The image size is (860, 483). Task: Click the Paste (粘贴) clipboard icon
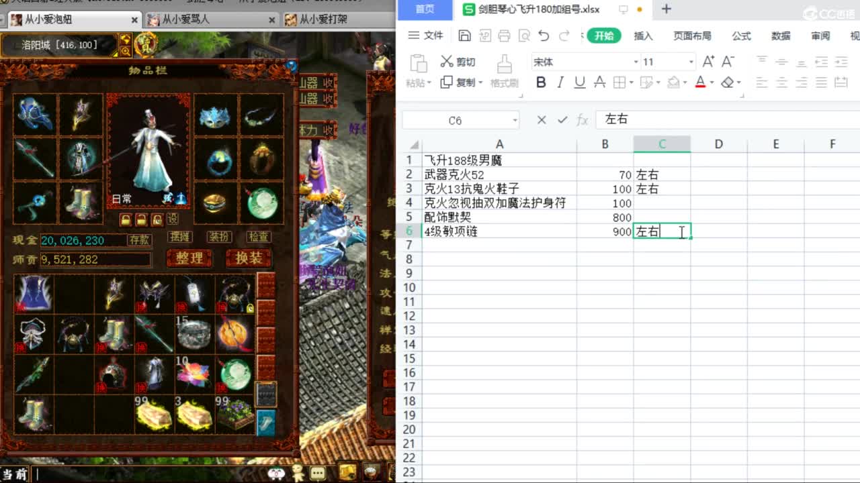click(x=419, y=63)
